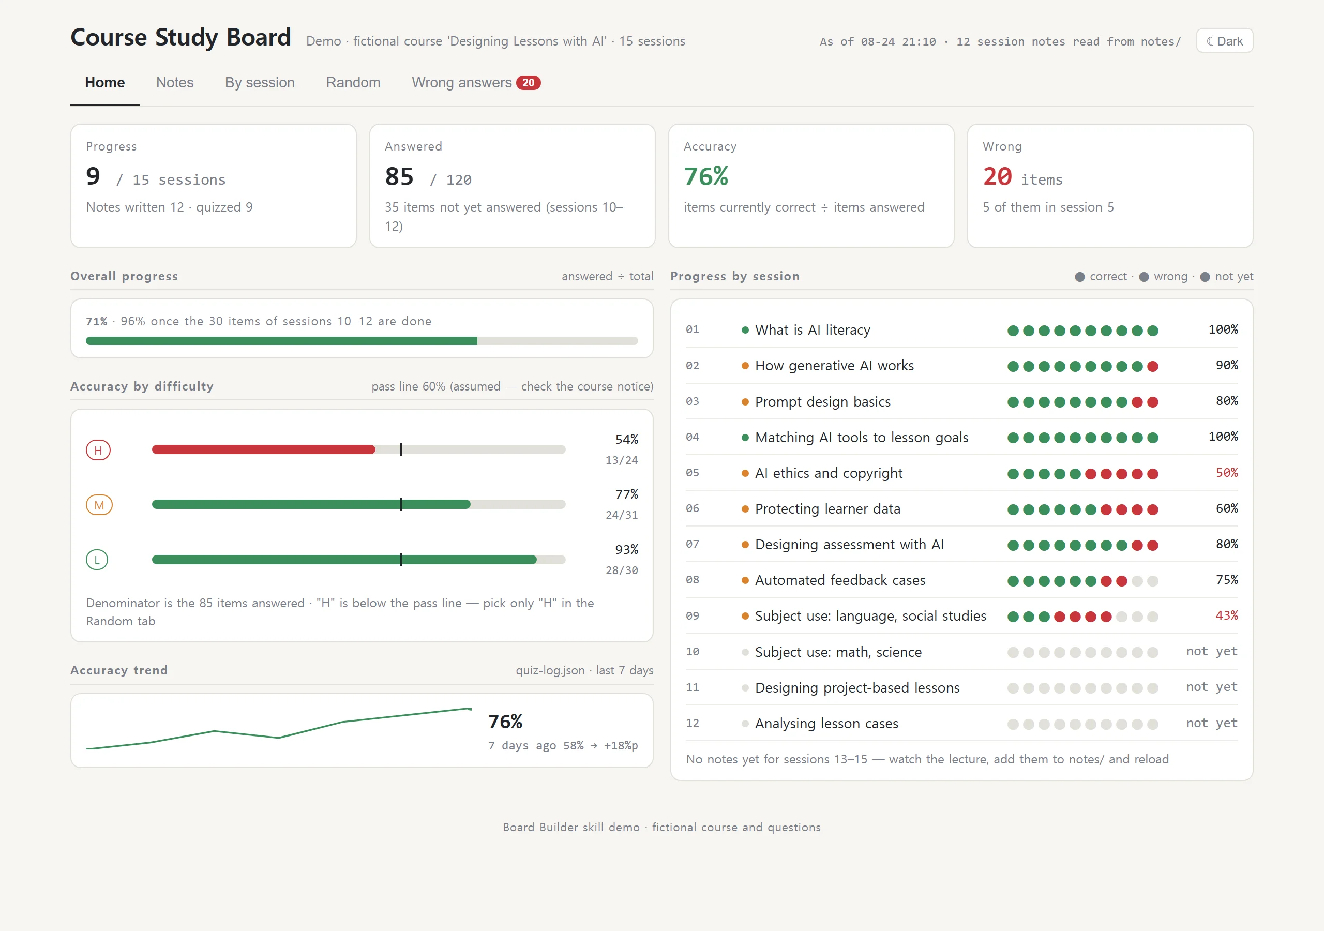Click the 50% score for session 05
The image size is (1324, 931).
(x=1227, y=472)
